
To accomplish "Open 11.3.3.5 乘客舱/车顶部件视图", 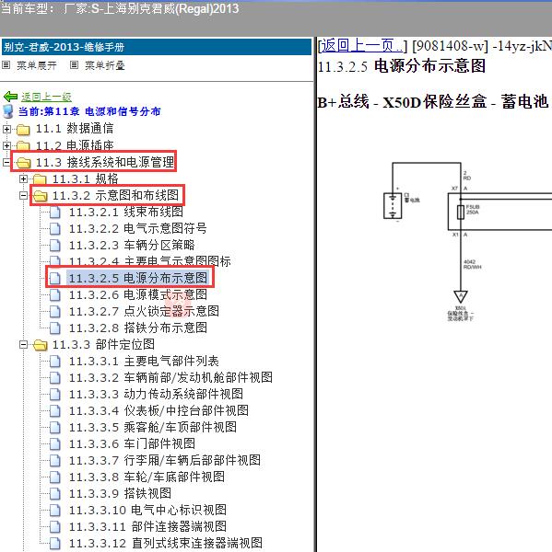I will point(153,428).
